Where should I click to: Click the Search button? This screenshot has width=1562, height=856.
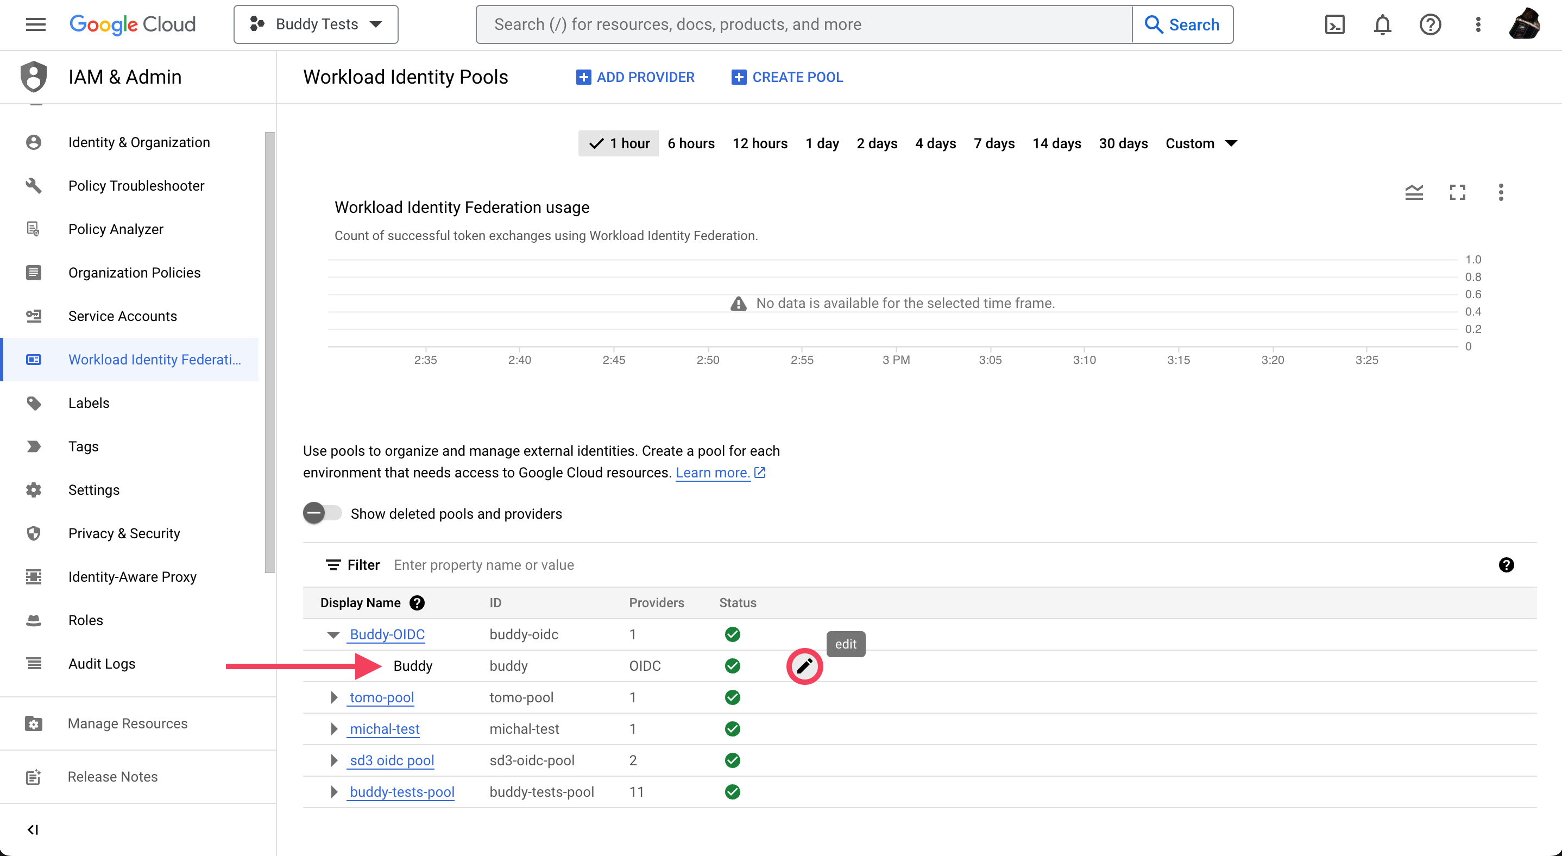1182,24
